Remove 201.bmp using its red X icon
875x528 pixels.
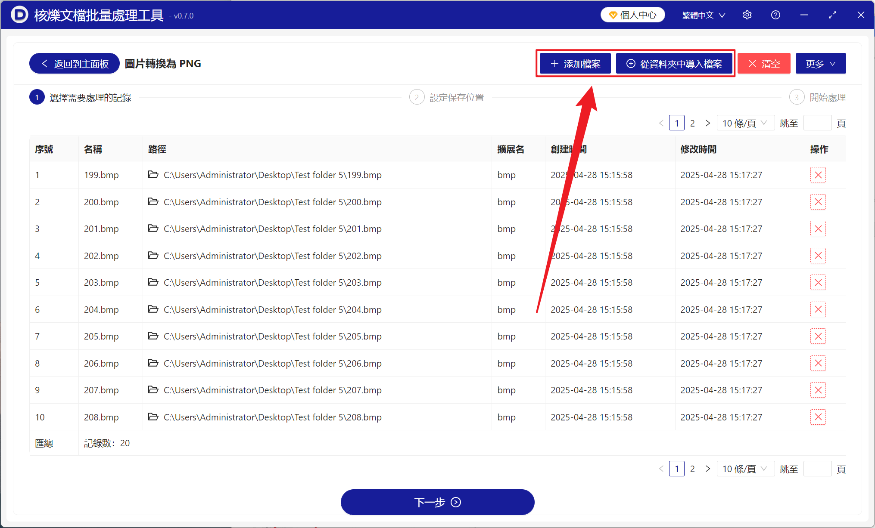tap(818, 228)
